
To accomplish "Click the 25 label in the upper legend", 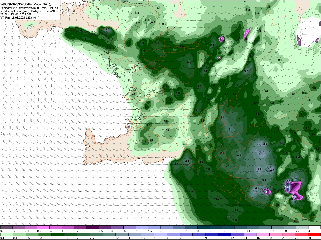I will [298, 231].
